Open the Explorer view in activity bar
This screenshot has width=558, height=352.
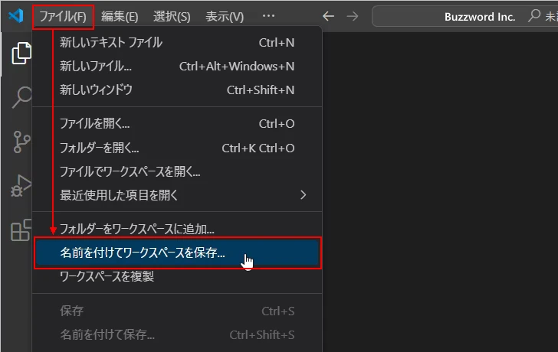21,54
